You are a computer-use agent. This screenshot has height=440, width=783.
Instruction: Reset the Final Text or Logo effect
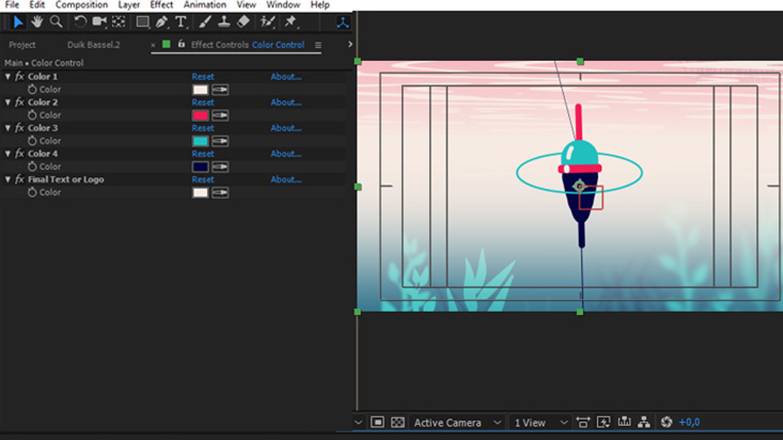click(x=203, y=179)
